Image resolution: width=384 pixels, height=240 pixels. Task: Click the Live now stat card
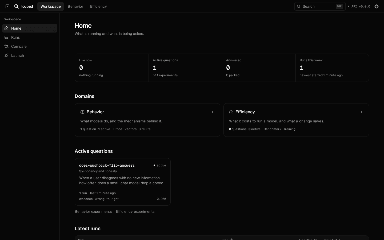[x=112, y=68]
